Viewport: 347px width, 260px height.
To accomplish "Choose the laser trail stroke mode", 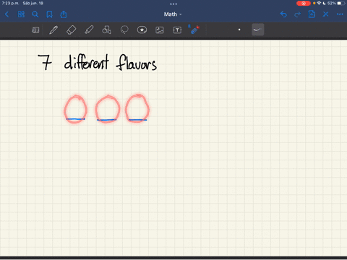I will [x=257, y=30].
